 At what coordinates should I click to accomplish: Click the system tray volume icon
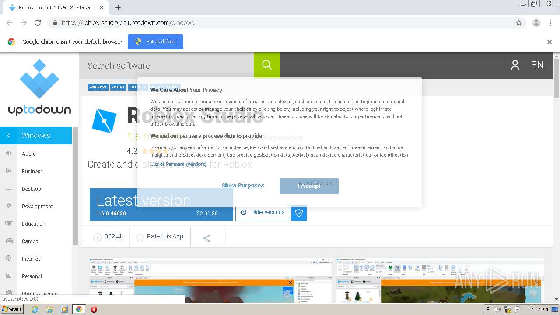click(497, 309)
